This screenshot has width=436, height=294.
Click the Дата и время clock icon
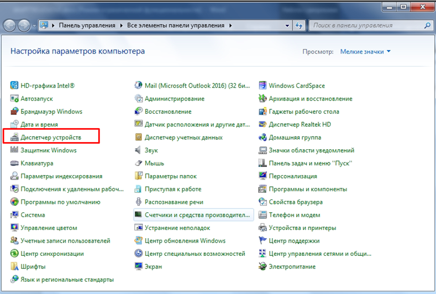[14, 124]
